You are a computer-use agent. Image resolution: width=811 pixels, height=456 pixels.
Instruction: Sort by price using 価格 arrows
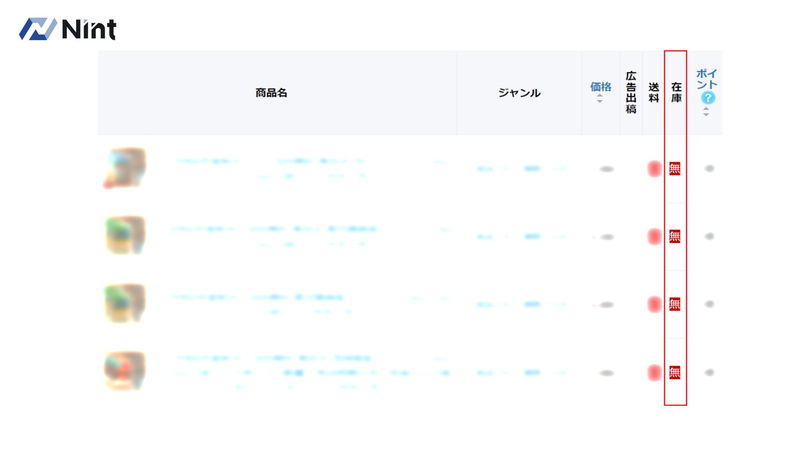click(600, 98)
